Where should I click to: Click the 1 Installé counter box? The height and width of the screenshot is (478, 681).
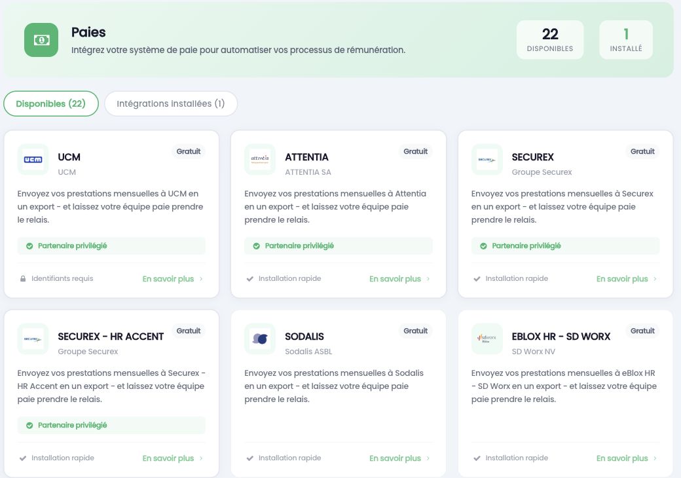(626, 39)
